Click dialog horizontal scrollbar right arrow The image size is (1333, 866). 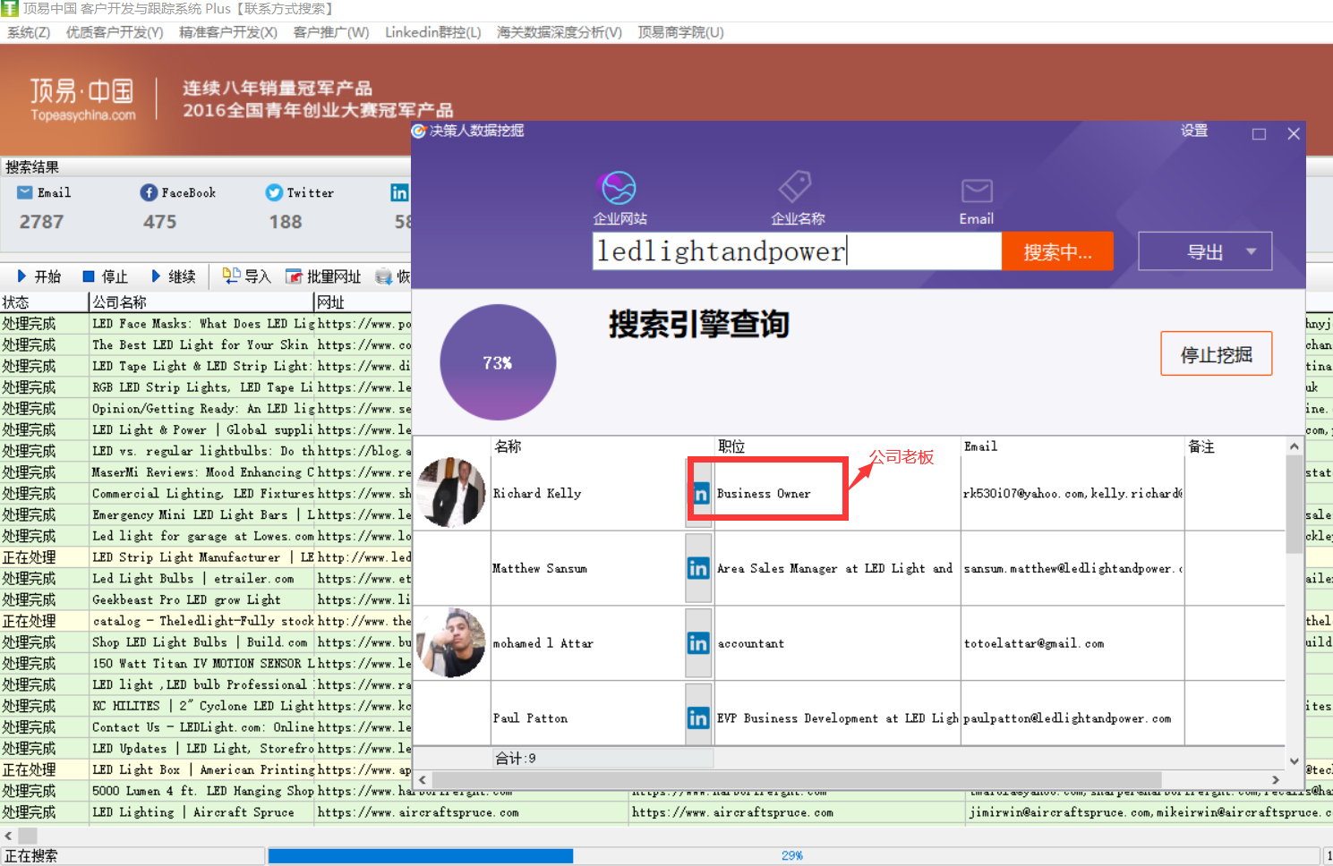point(1276,780)
